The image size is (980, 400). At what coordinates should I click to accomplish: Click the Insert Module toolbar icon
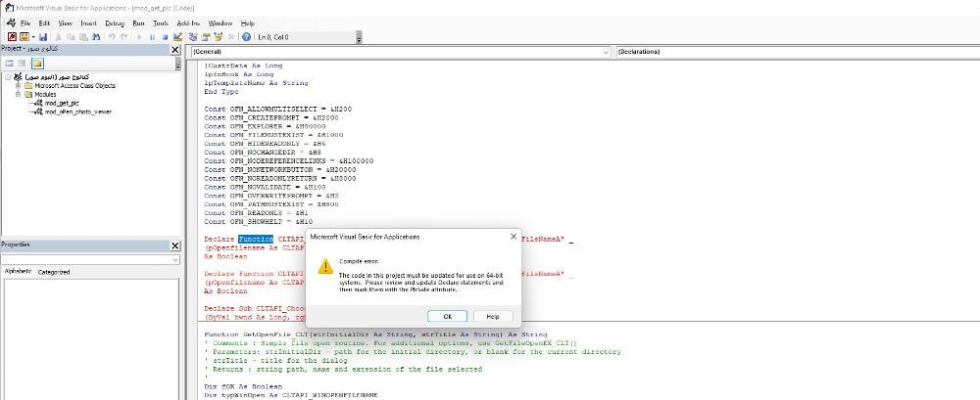[x=24, y=37]
